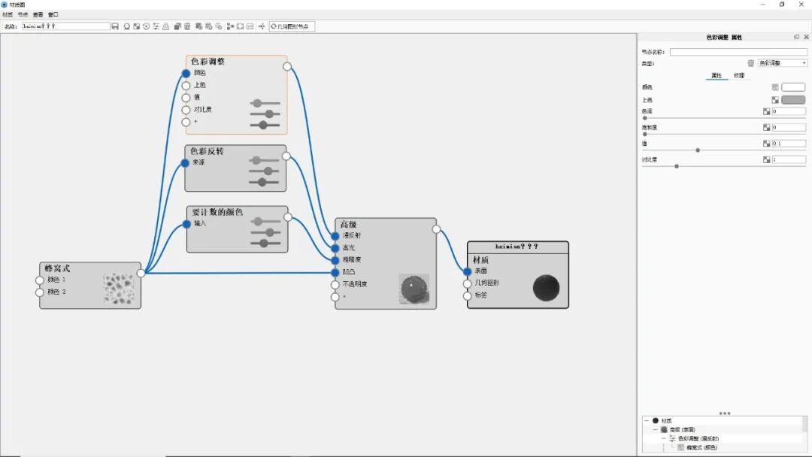Click the checkerboard icon in the toolbar
The image size is (812, 457).
tap(136, 26)
